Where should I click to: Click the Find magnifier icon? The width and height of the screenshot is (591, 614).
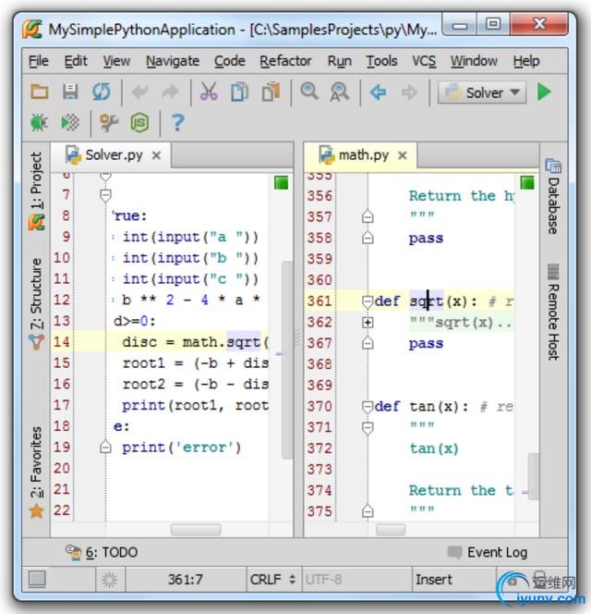tap(309, 92)
